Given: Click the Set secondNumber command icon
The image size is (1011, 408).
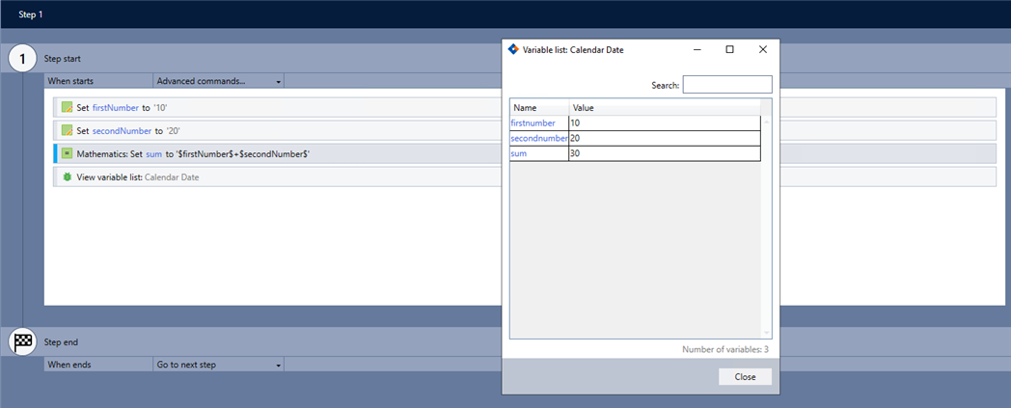Looking at the screenshot, I should [x=67, y=130].
